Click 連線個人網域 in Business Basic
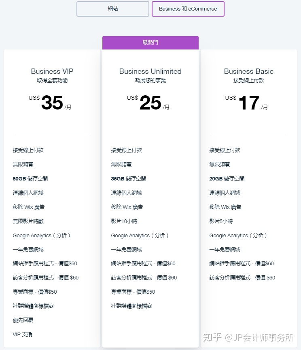 pos(225,193)
